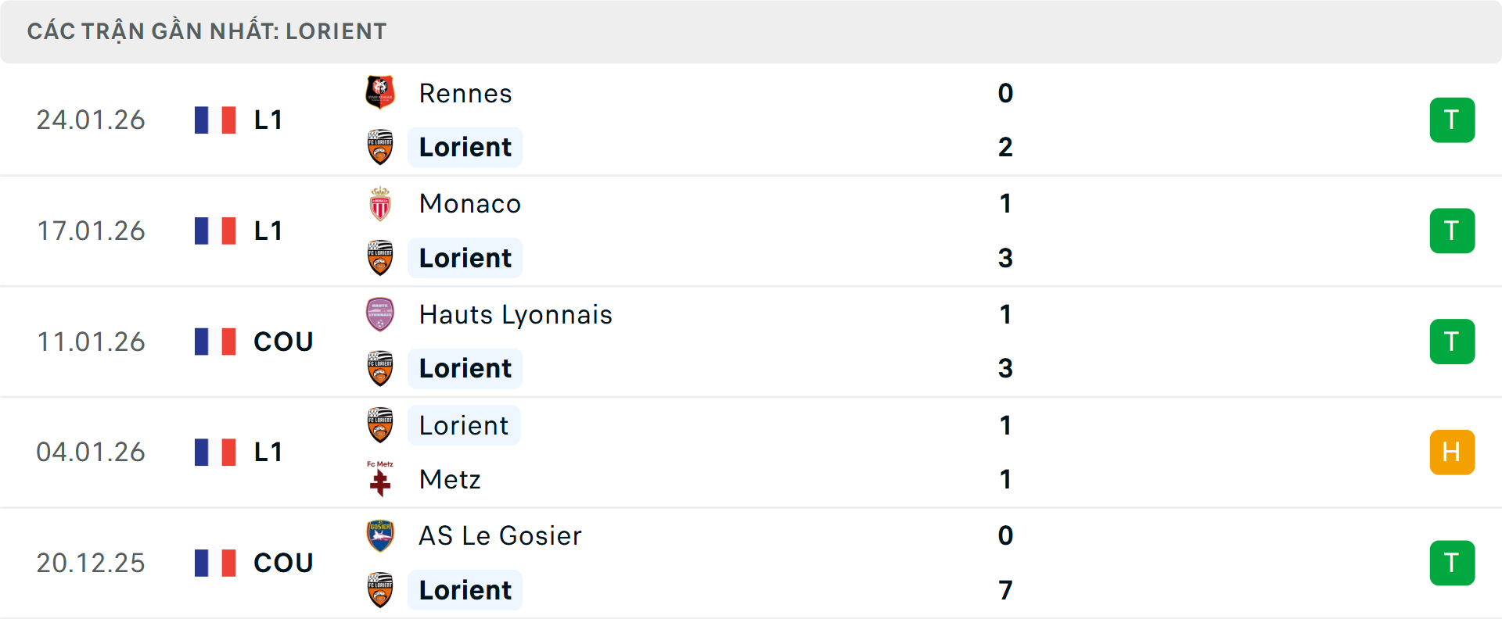Click the FC Lorient logo next to Rennes match
Image resolution: width=1502 pixels, height=619 pixels.
click(381, 147)
